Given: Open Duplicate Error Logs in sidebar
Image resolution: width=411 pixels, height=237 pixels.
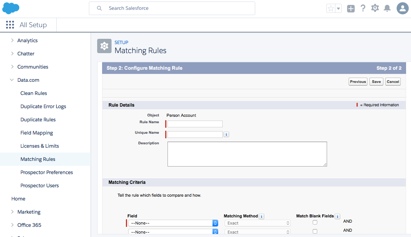Looking at the screenshot, I should tap(43, 106).
